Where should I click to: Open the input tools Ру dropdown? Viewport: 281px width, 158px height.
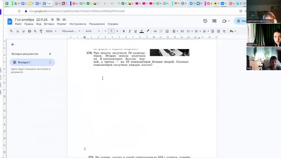[x=233, y=31]
